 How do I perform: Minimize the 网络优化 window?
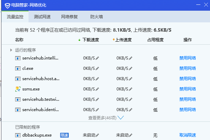point(198,5)
